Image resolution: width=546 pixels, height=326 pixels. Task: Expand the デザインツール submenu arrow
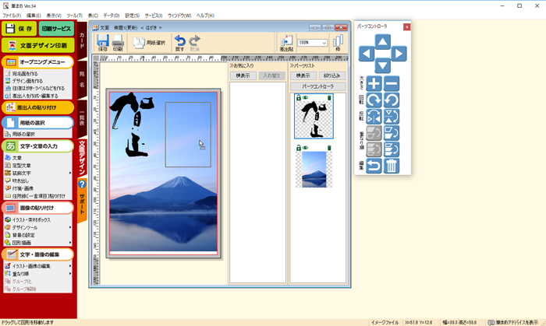click(71, 227)
